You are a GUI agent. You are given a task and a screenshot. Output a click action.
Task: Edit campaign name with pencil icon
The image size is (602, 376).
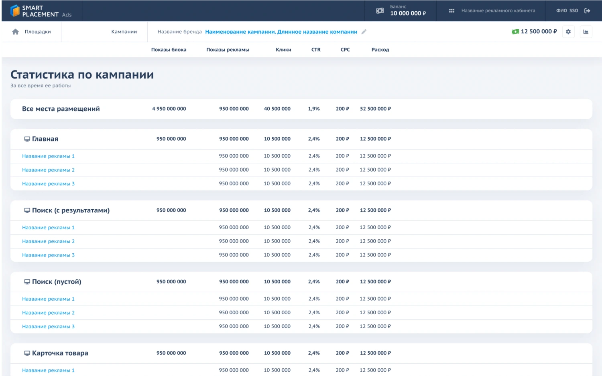[x=364, y=32]
